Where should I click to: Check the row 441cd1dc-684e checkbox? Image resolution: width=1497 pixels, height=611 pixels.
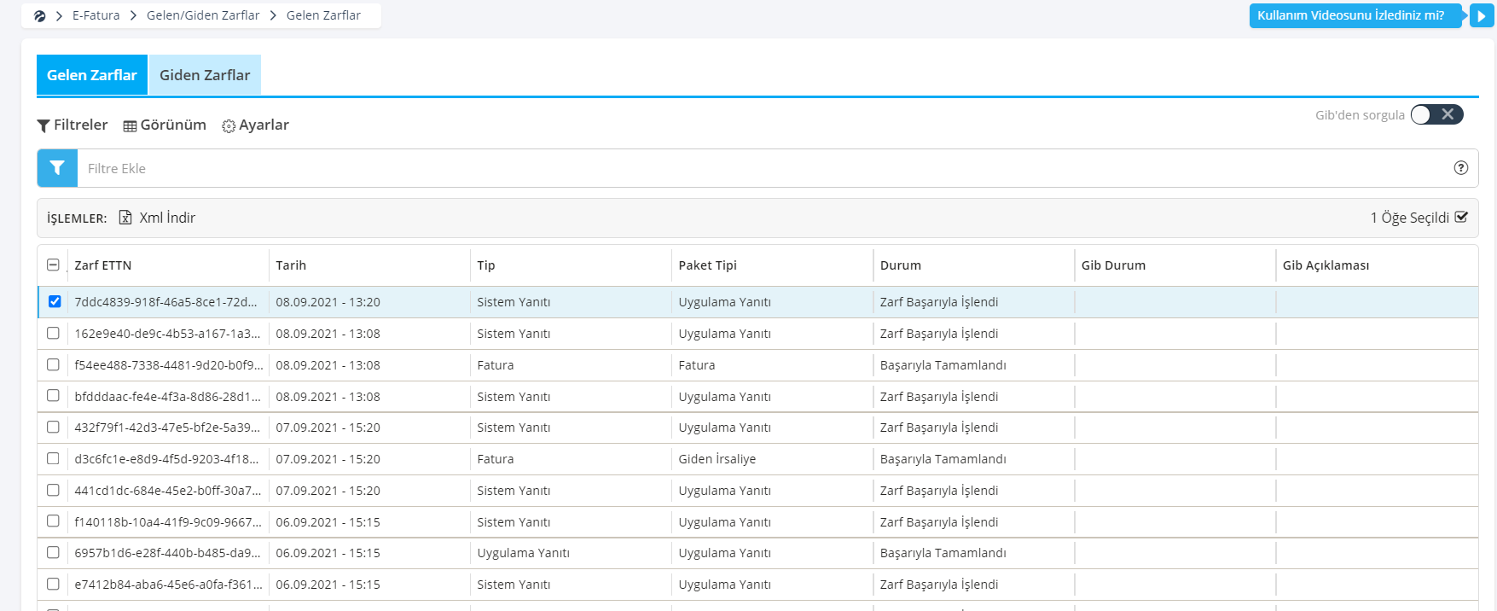click(53, 490)
